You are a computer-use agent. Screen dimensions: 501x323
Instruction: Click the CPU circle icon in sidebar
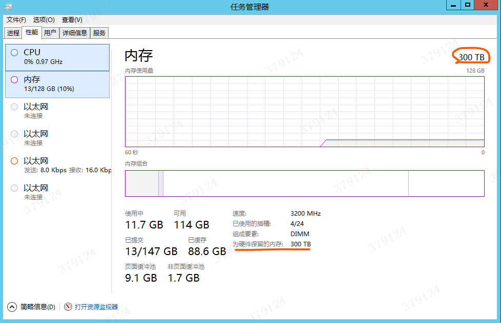click(14, 53)
